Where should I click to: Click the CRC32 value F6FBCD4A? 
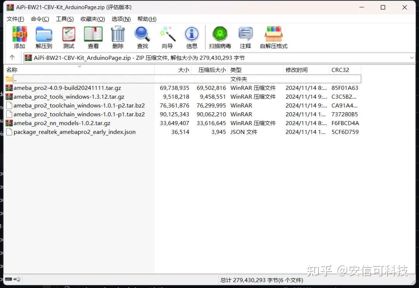345,123
